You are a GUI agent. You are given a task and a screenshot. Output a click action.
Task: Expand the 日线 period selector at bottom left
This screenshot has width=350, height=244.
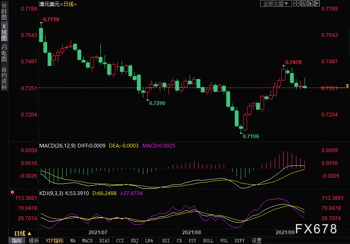(23, 233)
